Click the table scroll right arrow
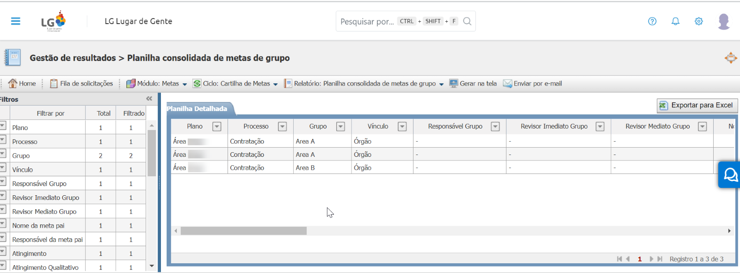 729,230
